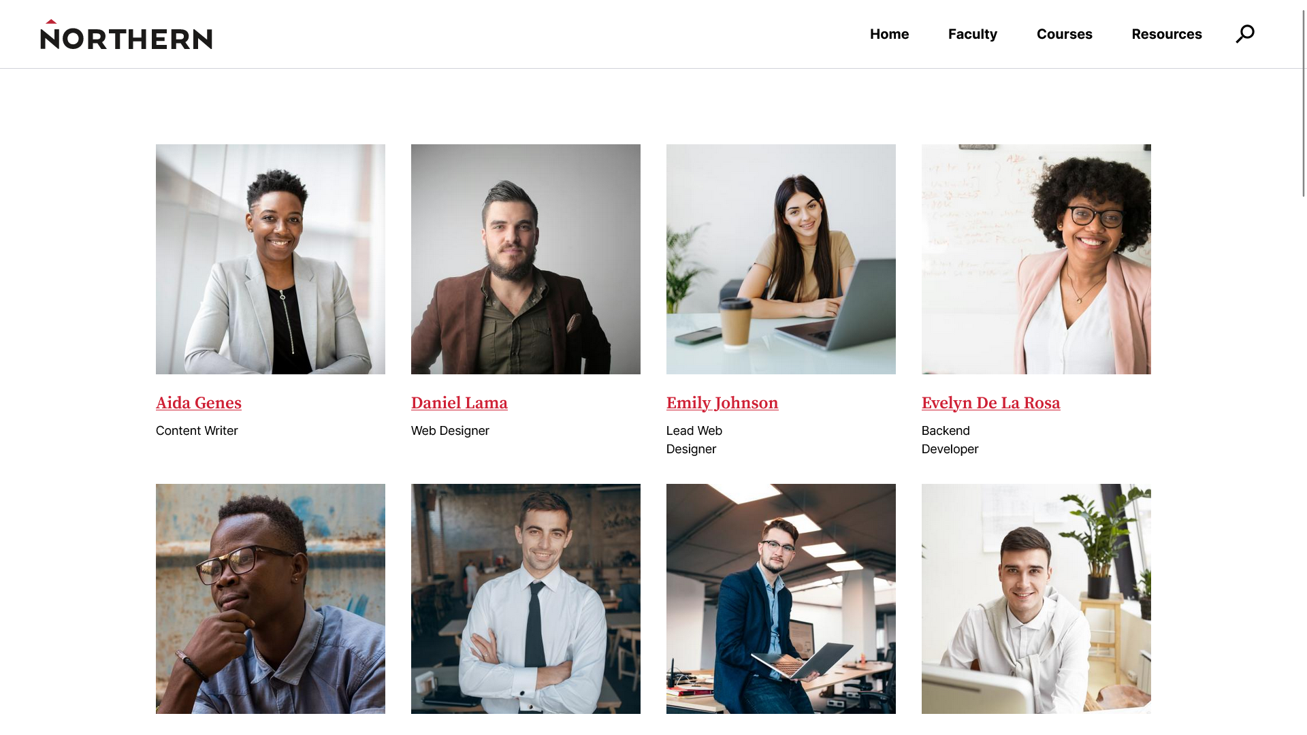Click Emily Johnson photo with laptop
Screen dimensions: 1307x735
[781, 259]
